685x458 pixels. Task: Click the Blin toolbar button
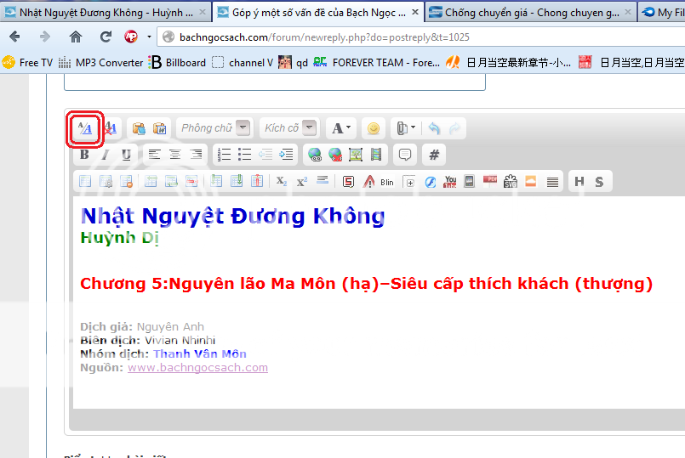(x=387, y=182)
